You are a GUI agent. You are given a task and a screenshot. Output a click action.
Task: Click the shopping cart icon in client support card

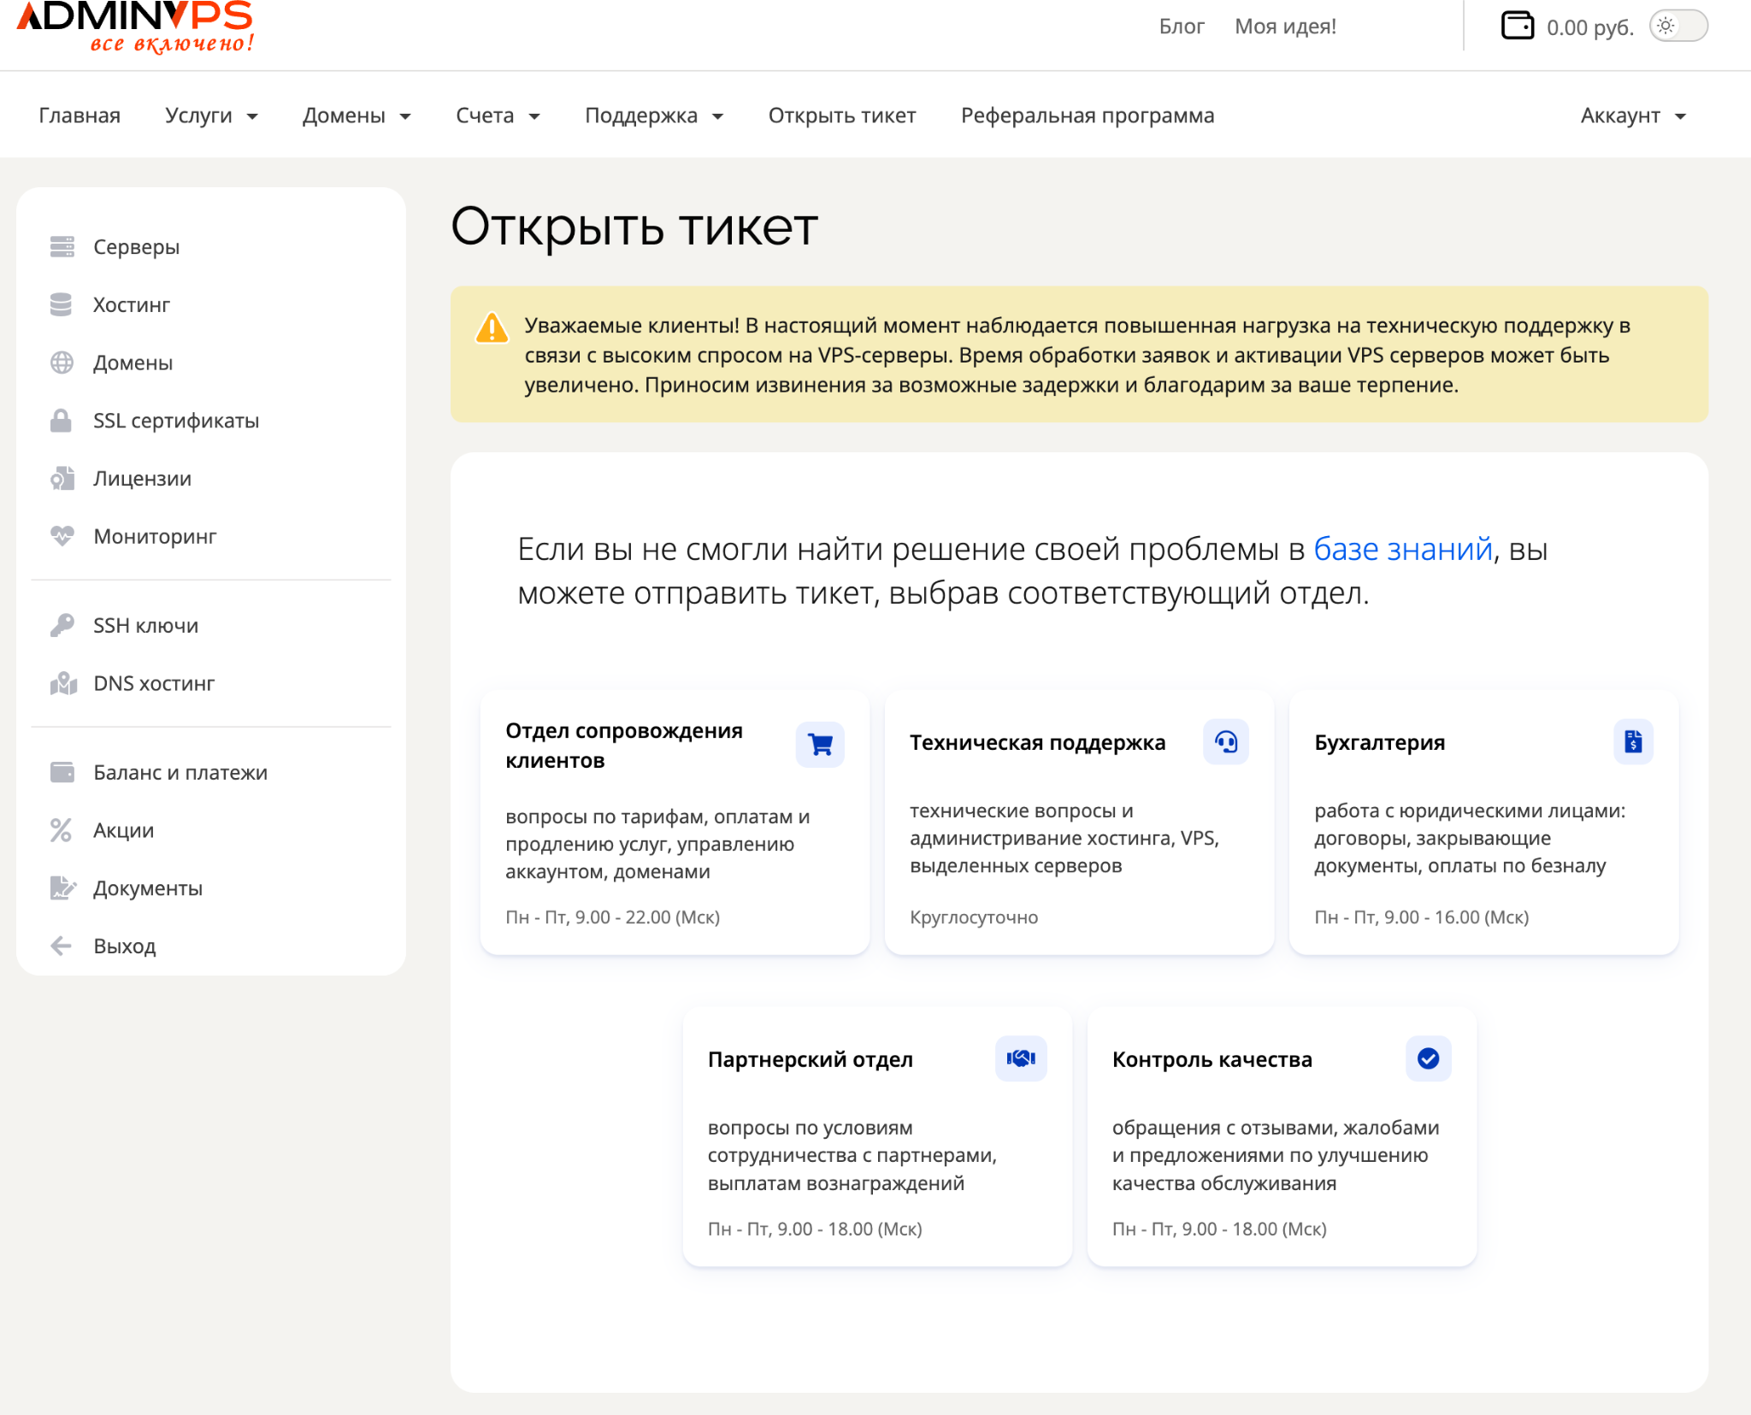(x=820, y=745)
